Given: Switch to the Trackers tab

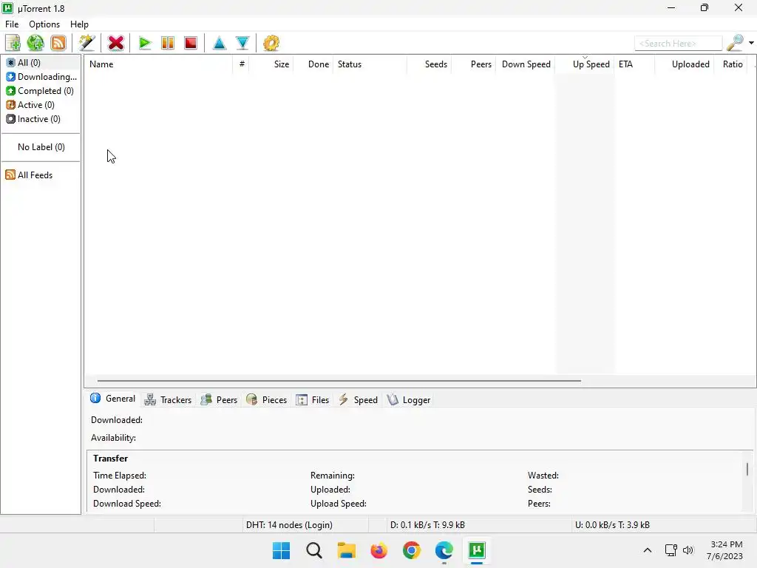Looking at the screenshot, I should pyautogui.click(x=168, y=400).
